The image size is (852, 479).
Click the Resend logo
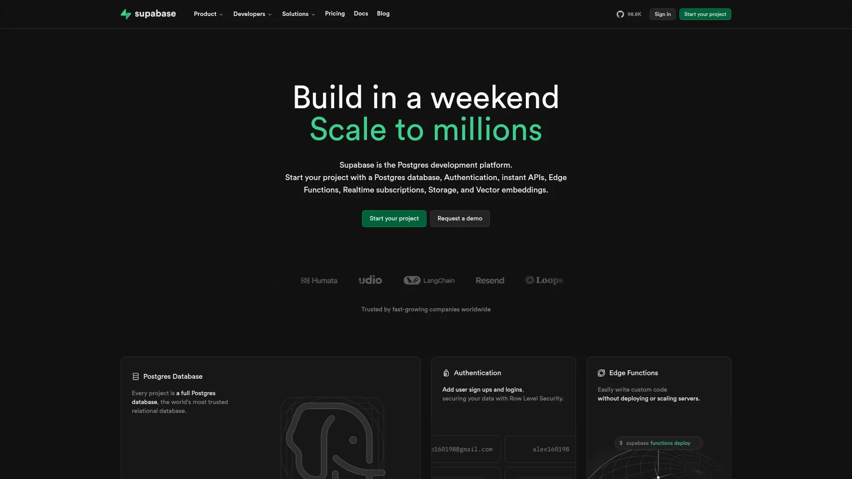489,280
